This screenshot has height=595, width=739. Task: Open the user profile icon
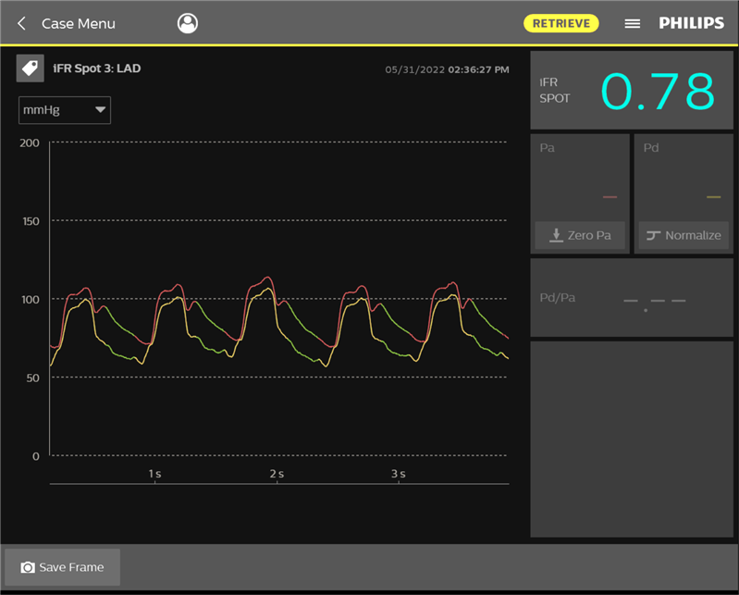click(188, 23)
